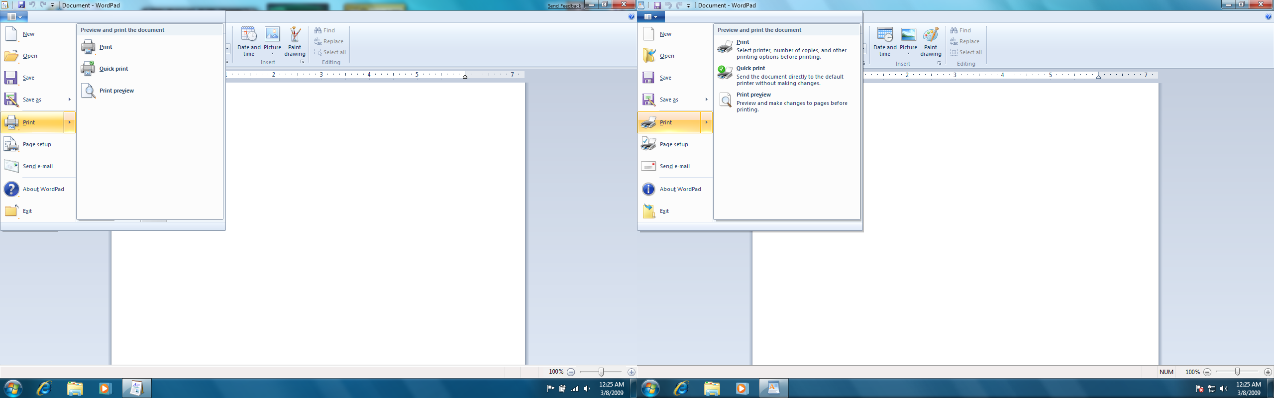Click Save icon in right quick access toolbar
Viewport: 1274px width, 398px height.
tap(657, 5)
